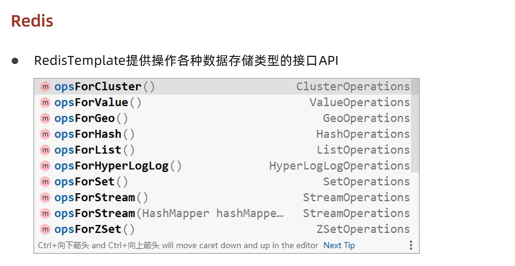Click the method icon beside opsForSet()
This screenshot has height=266, width=515.
click(x=45, y=182)
